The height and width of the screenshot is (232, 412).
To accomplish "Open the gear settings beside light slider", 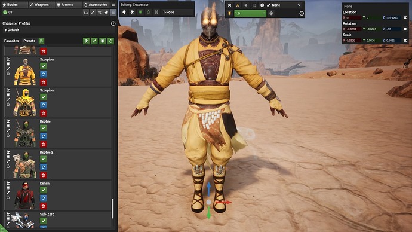I will 271,13.
